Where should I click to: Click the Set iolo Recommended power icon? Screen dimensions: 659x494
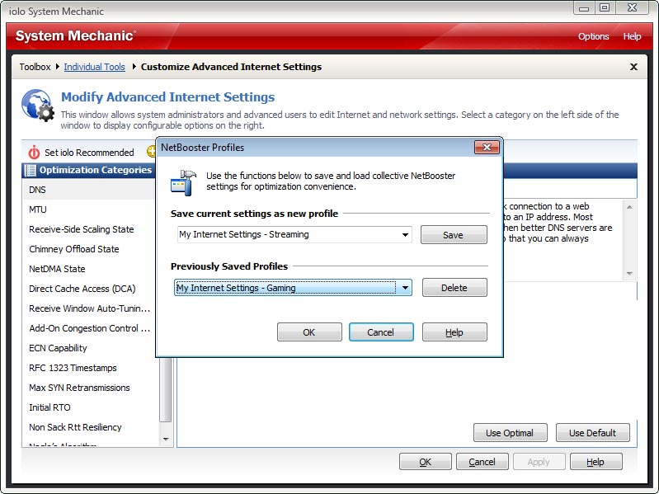[34, 153]
